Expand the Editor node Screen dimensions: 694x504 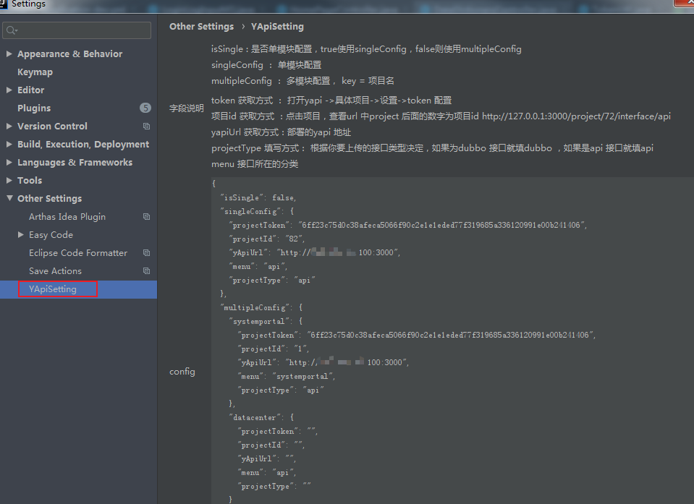(x=9, y=90)
